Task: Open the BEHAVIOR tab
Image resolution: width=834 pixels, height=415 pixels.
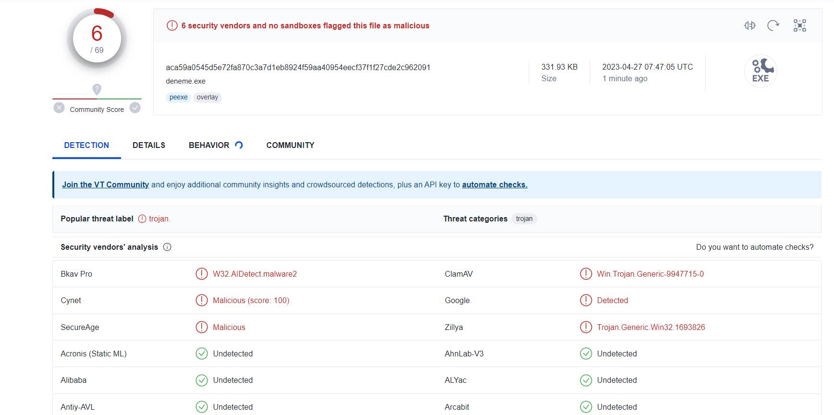Action: [x=209, y=145]
